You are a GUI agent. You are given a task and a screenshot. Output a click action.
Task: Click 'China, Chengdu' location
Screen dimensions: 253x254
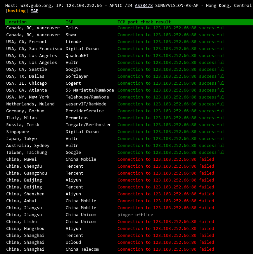(x=24, y=166)
